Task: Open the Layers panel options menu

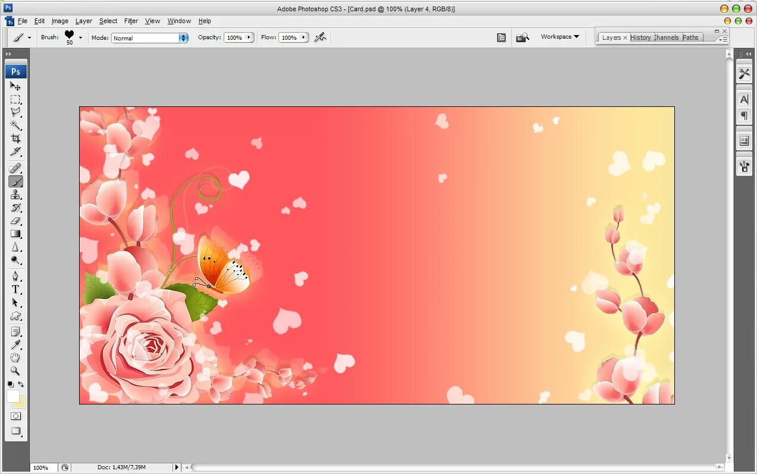Action: pos(723,39)
